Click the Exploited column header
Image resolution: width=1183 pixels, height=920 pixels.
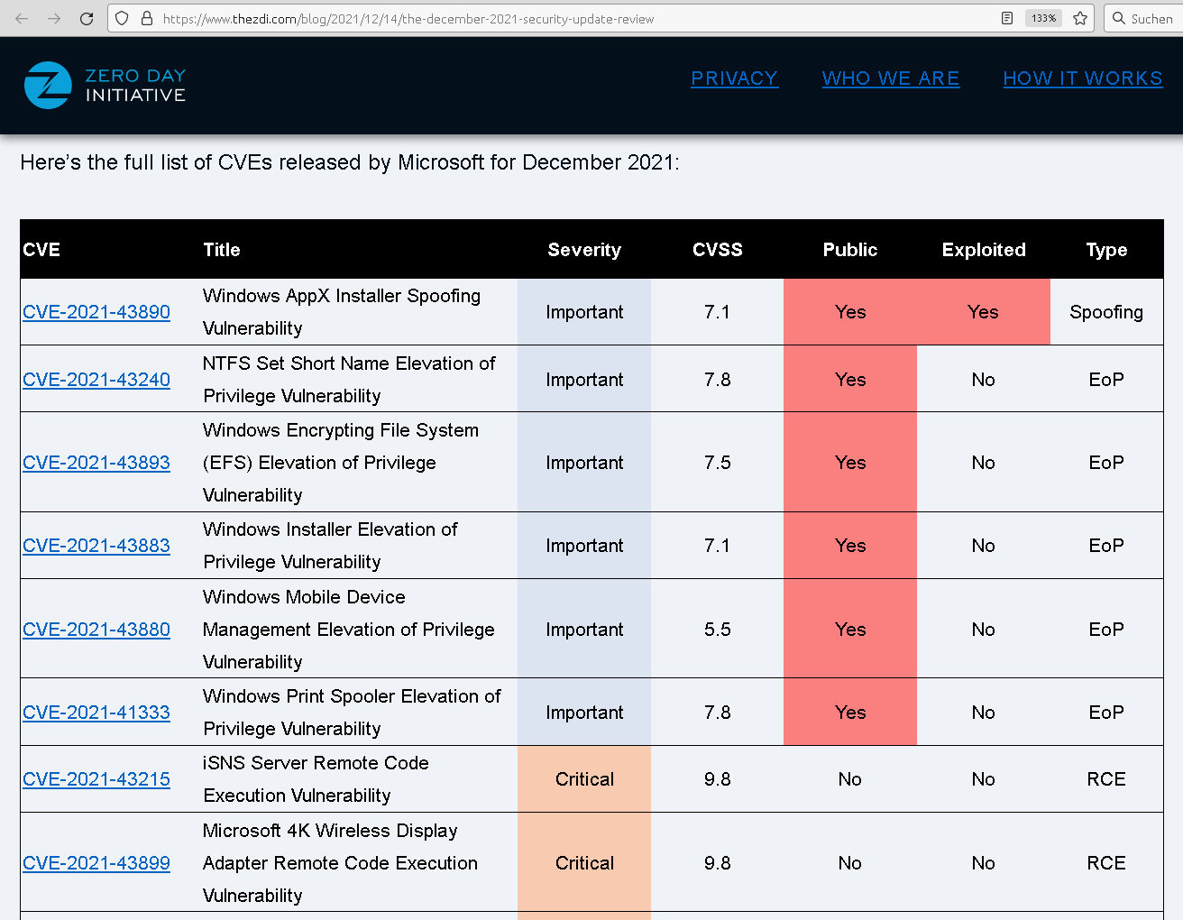[x=984, y=250]
